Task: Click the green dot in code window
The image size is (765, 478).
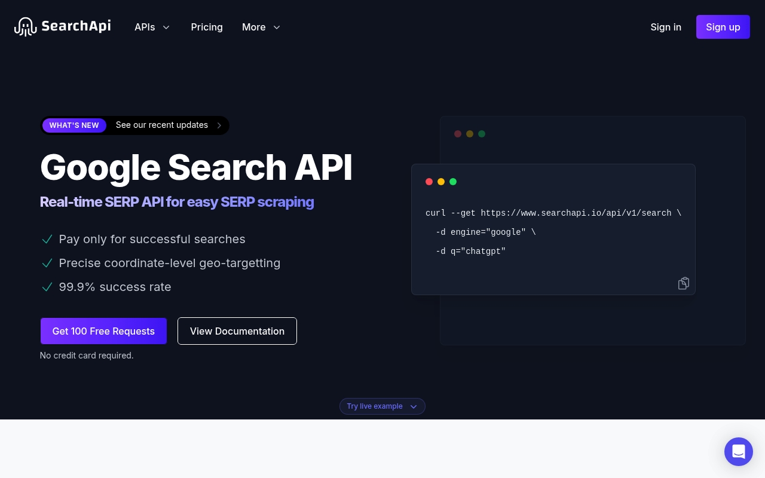Action: [453, 182]
